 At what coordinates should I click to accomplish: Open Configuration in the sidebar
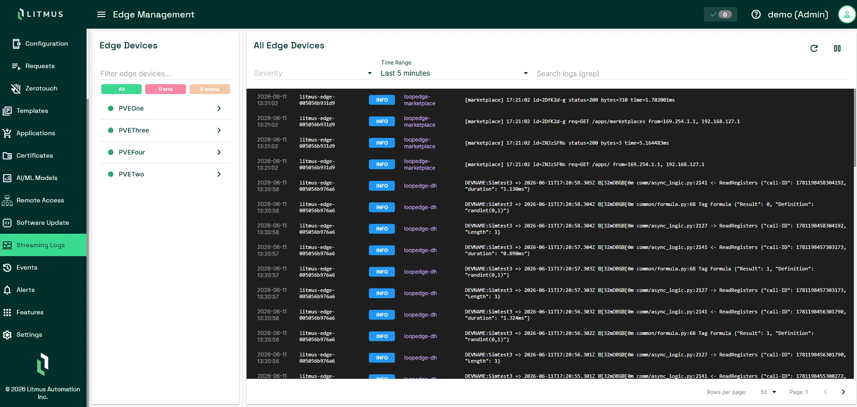pyautogui.click(x=47, y=43)
